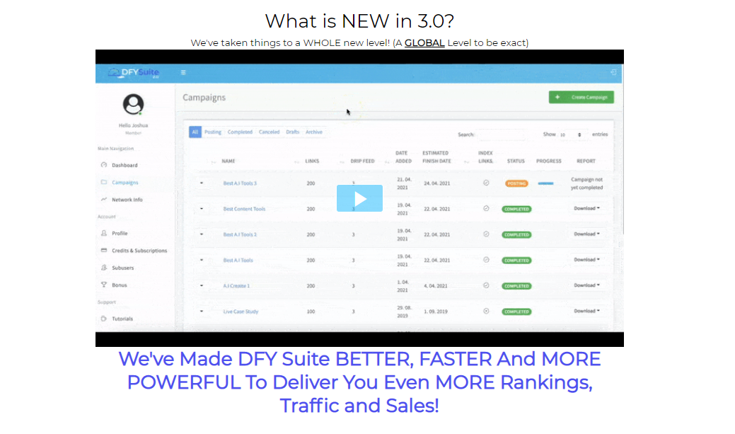Click the Dashboard gauge icon

click(x=104, y=165)
